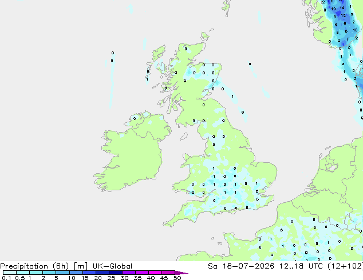Click the "50" legend scale label
Viewport: 363px width, 280px height.
click(177, 278)
